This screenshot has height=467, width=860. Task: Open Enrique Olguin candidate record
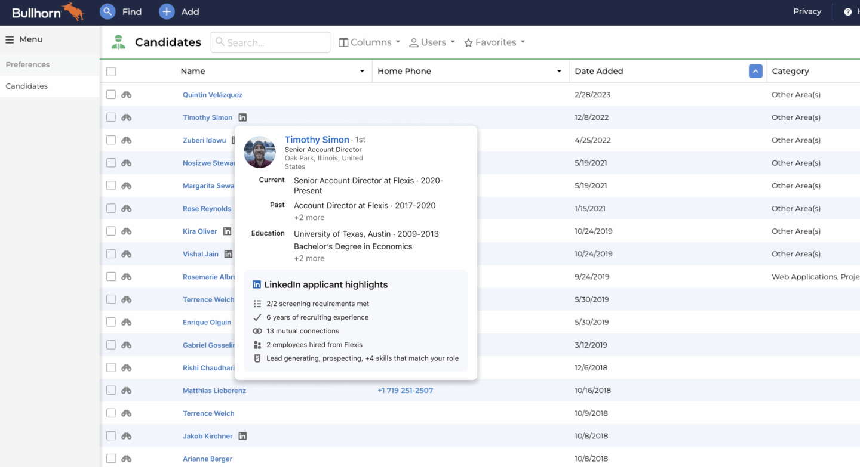[x=207, y=322]
